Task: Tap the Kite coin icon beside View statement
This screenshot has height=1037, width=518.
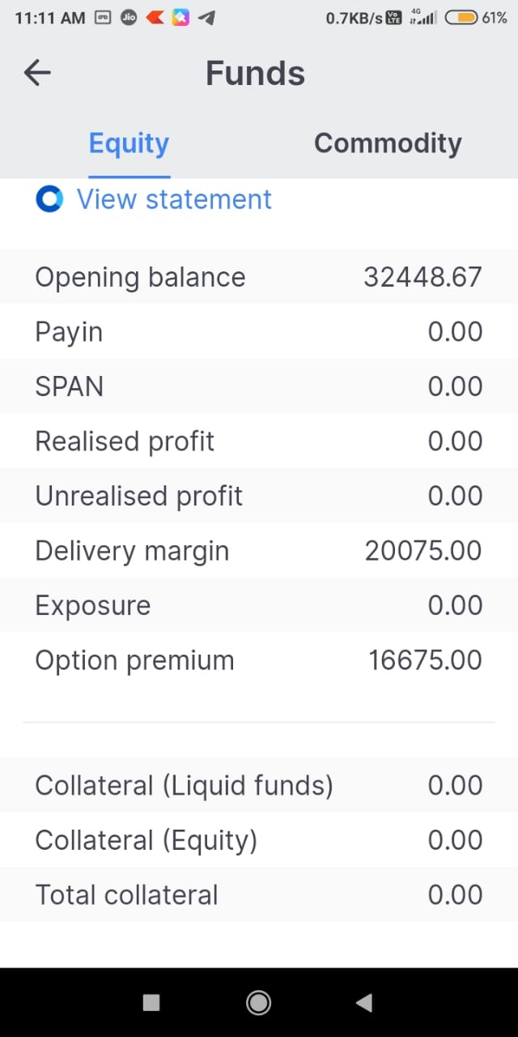Action: tap(49, 198)
